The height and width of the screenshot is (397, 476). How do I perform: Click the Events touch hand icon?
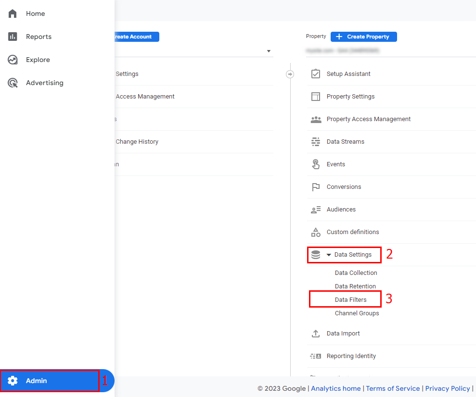[316, 164]
